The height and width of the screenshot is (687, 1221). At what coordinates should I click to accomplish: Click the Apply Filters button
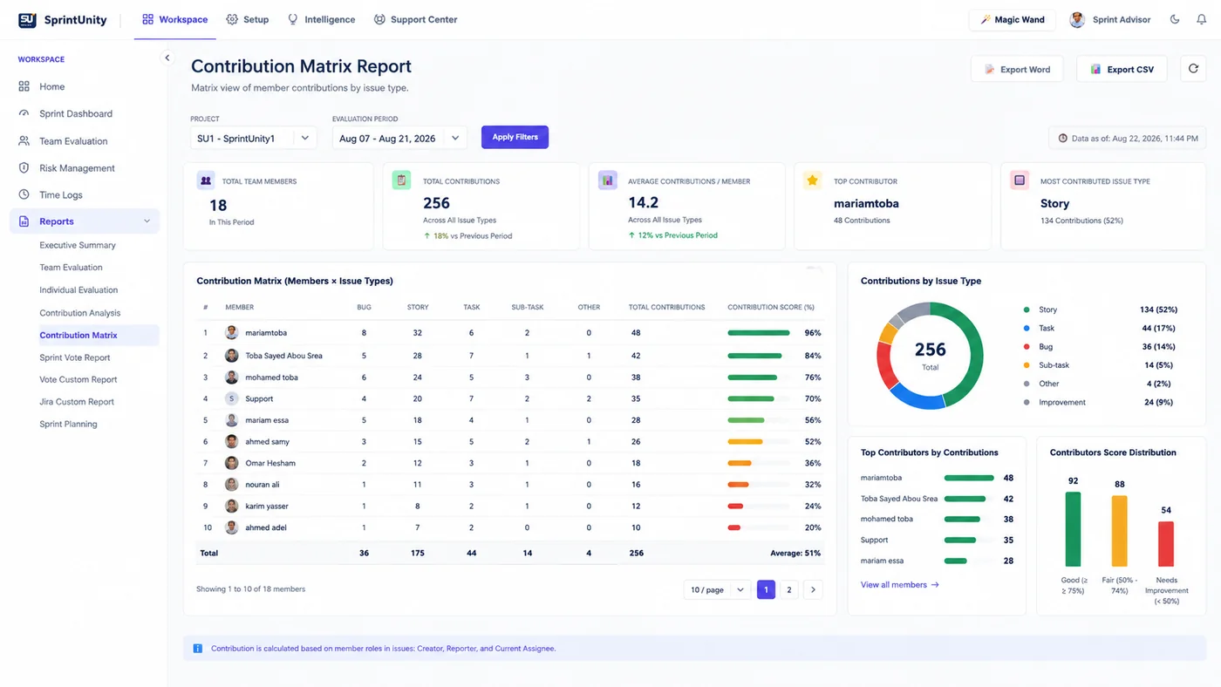pyautogui.click(x=515, y=137)
